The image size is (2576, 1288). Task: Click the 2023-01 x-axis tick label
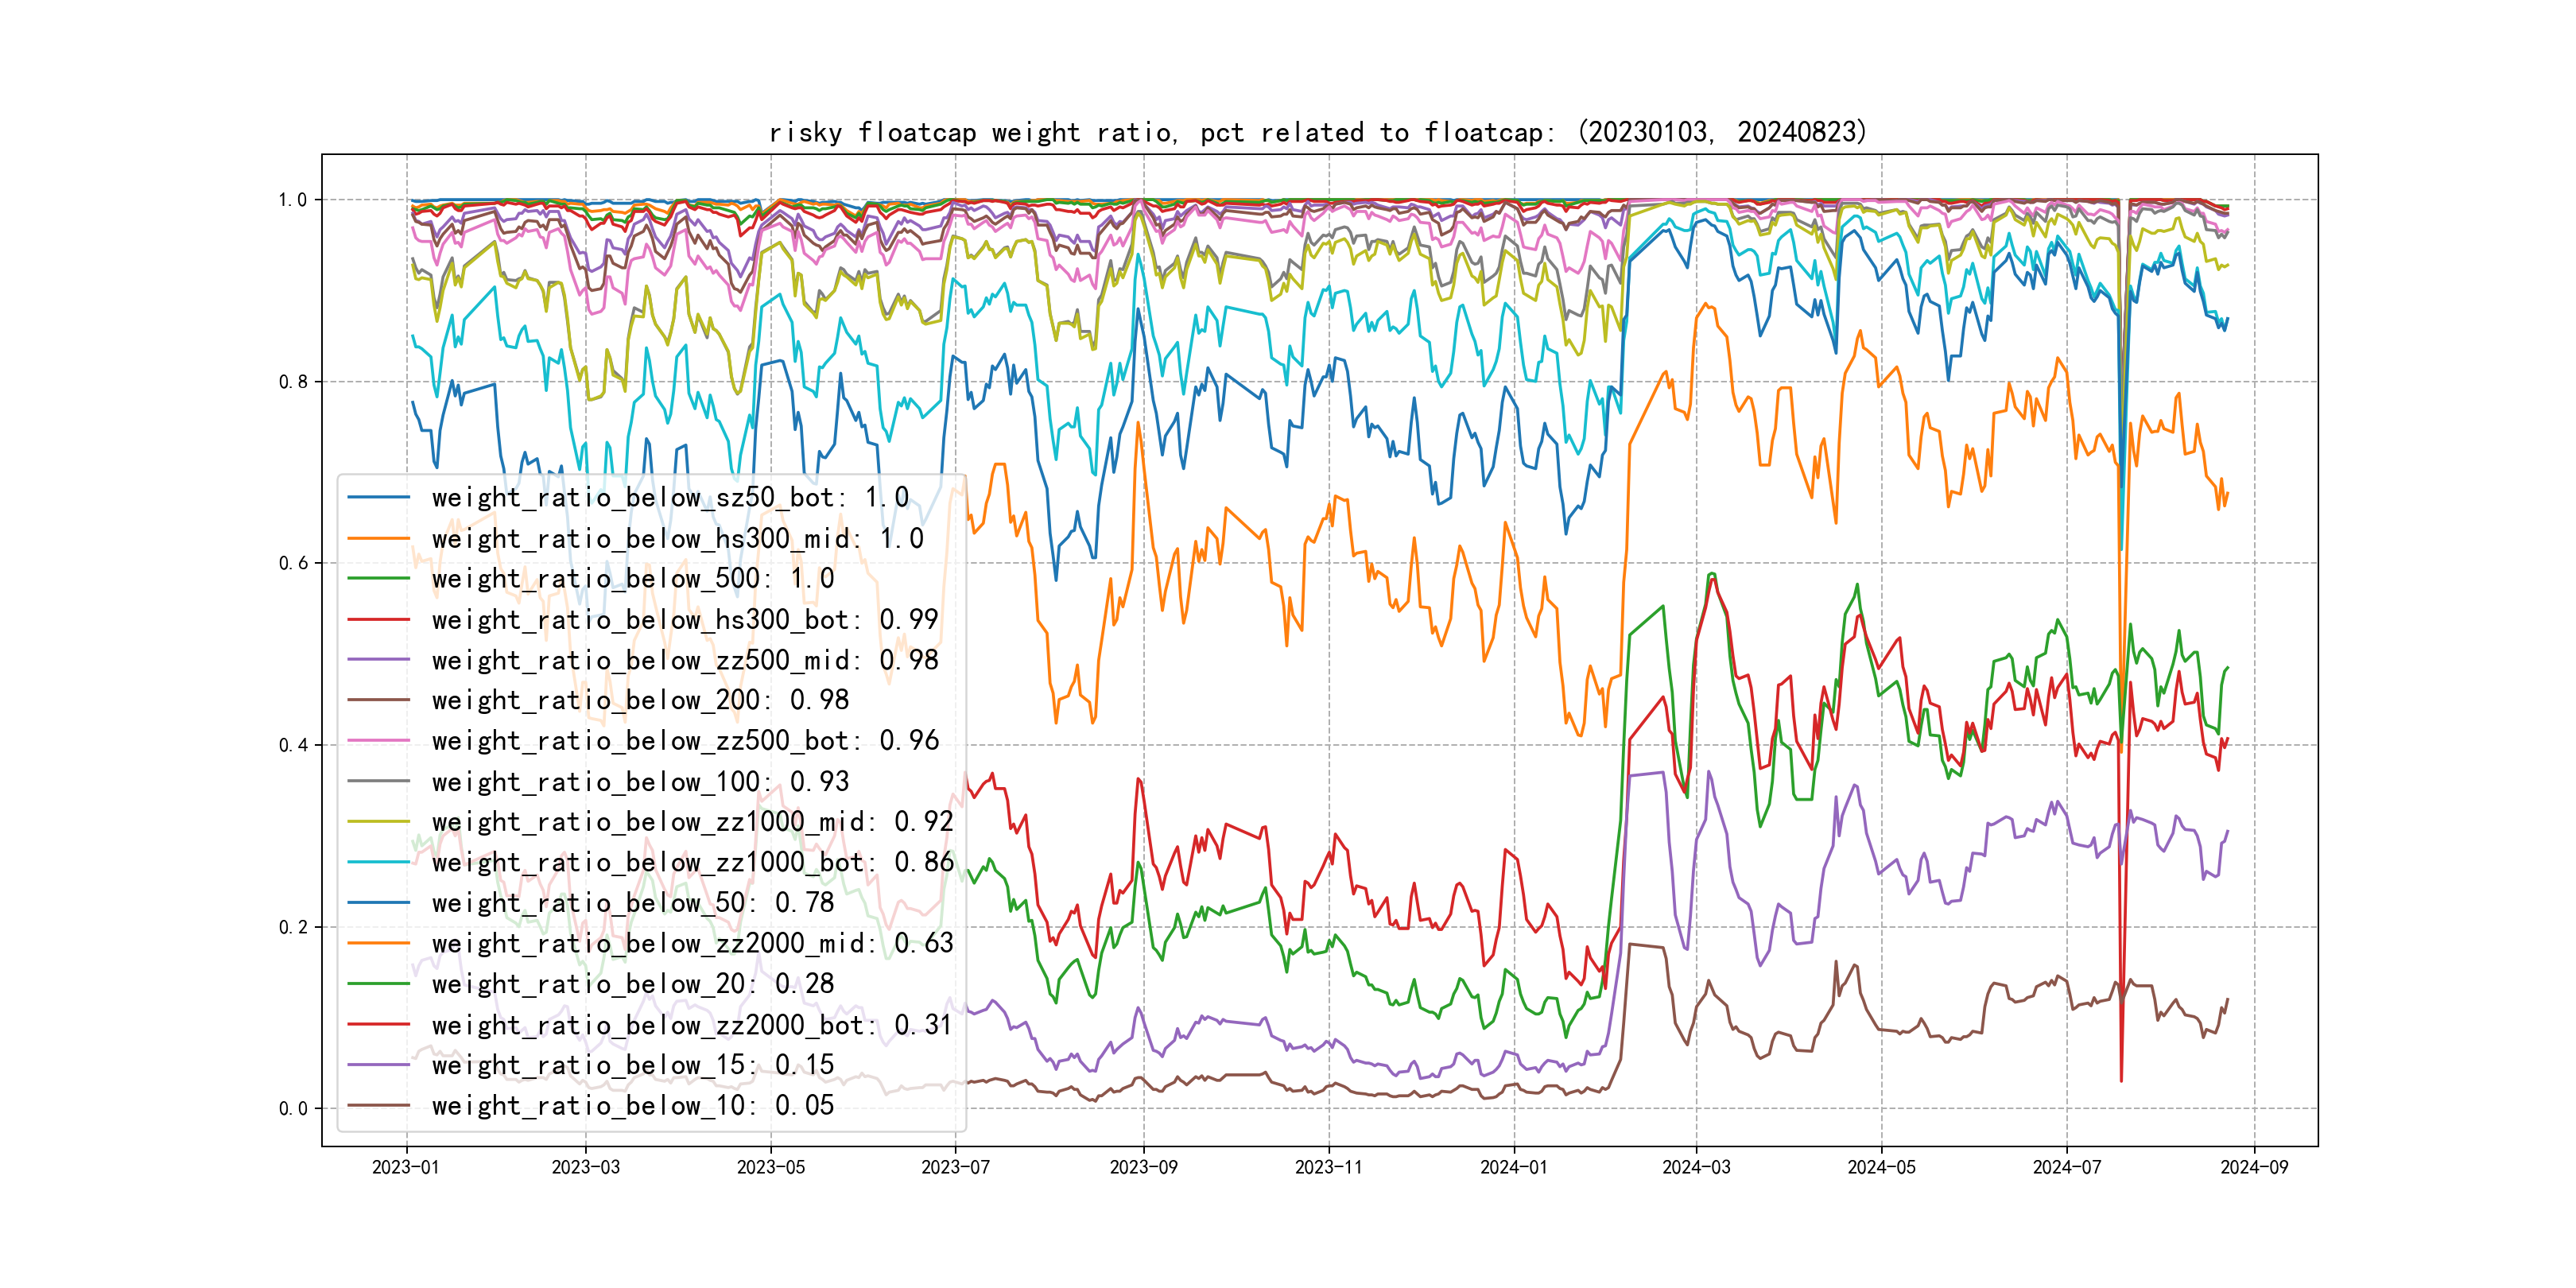(405, 1167)
